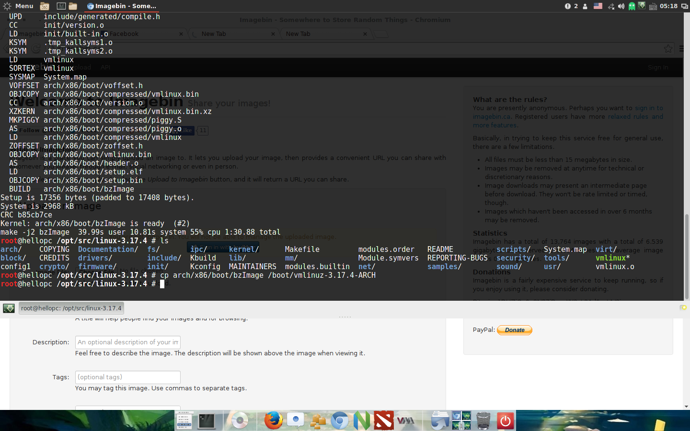
Task: Click 'MAINTAINERS' in the ls output
Action: (x=253, y=267)
